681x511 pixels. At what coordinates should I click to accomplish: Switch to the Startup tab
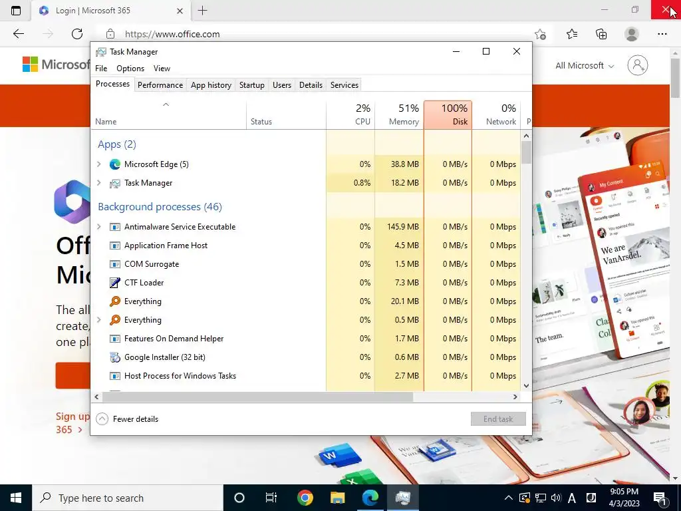tap(252, 85)
